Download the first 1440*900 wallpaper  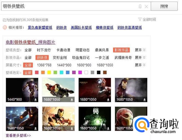coord(36,100)
